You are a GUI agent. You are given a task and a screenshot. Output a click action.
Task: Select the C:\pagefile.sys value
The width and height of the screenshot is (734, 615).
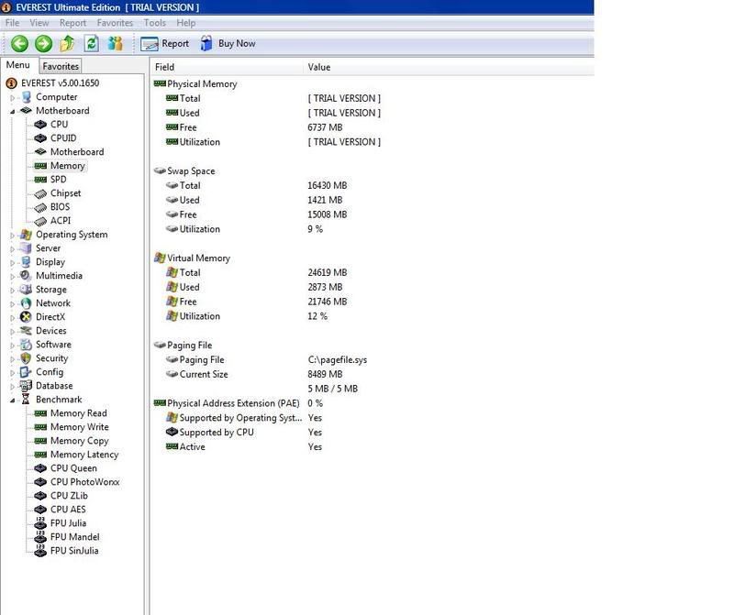[x=338, y=360]
